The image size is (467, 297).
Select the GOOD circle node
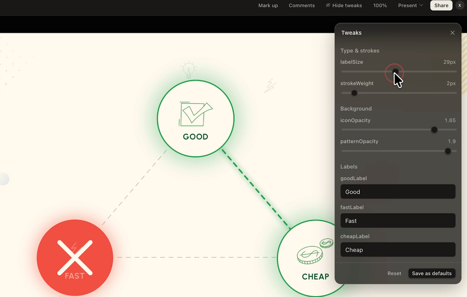point(196,119)
